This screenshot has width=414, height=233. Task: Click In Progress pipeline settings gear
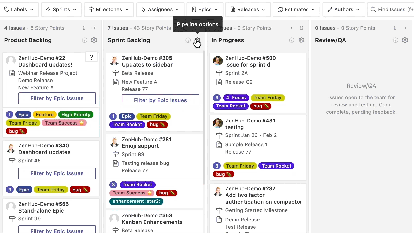pos(301,40)
